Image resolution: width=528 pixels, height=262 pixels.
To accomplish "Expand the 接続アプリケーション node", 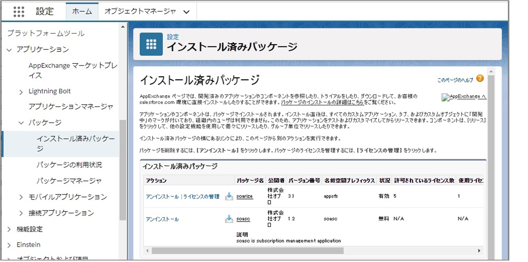I will [x=21, y=213].
